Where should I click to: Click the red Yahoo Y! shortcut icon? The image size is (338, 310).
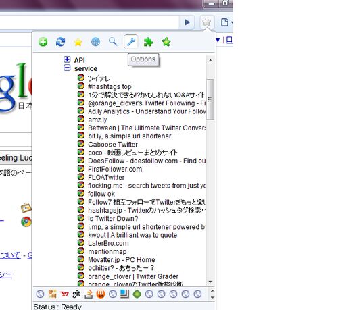(64, 294)
